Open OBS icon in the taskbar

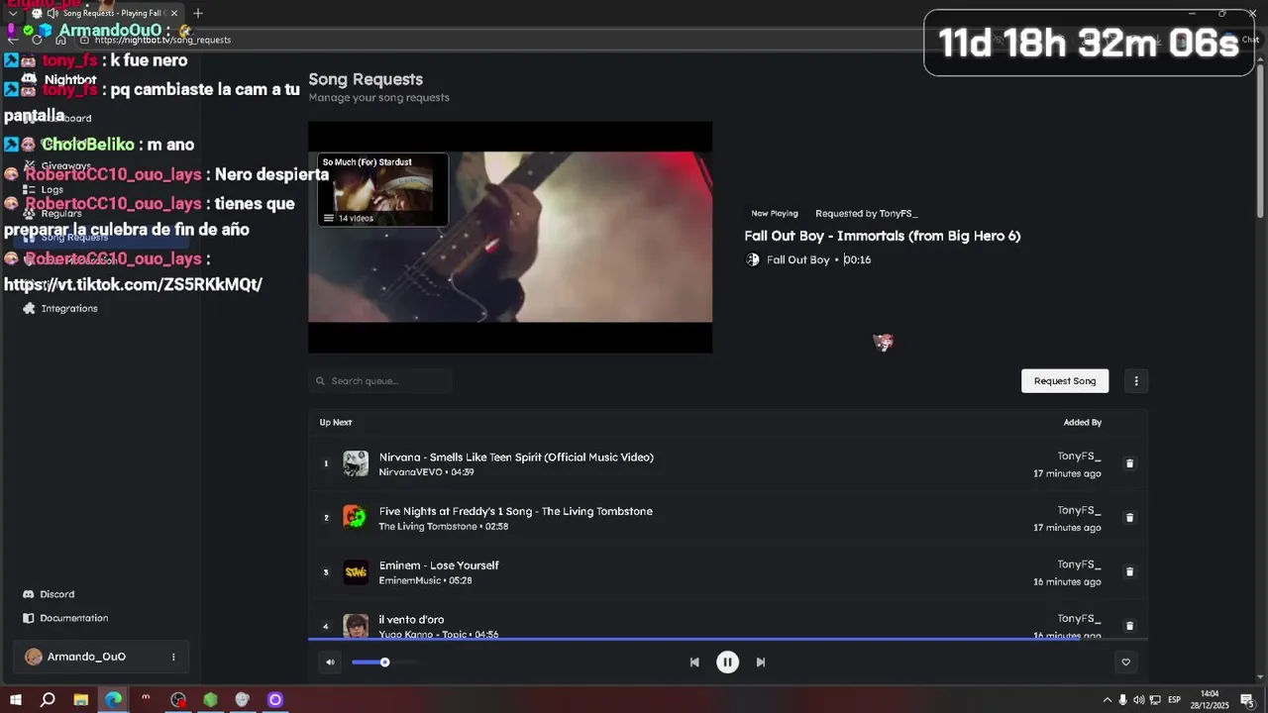pyautogui.click(x=178, y=700)
